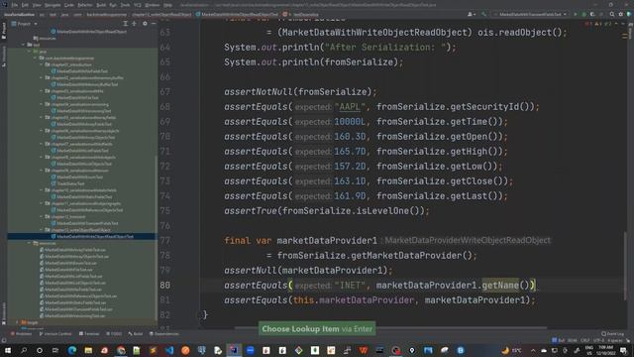Click Expand All in Project panel header
The width and height of the screenshot is (634, 357).
(126, 24)
